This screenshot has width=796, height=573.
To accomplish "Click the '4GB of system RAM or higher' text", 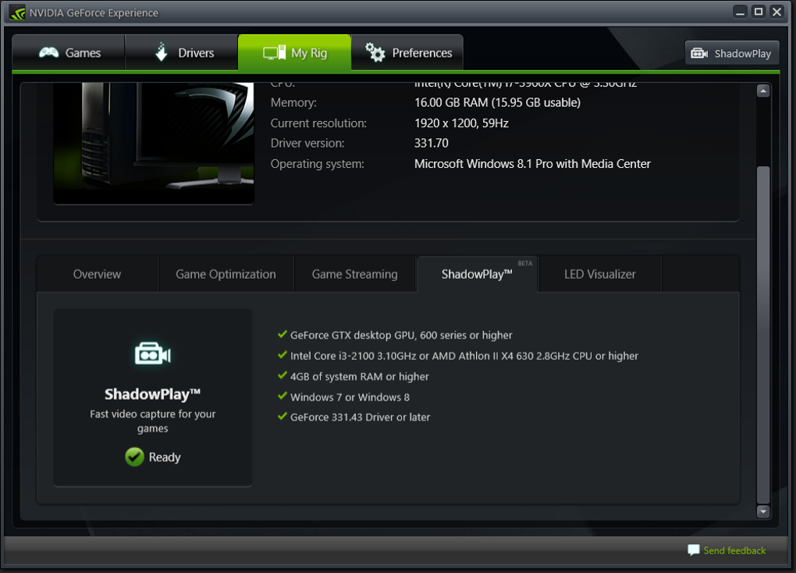I will pyautogui.click(x=360, y=376).
